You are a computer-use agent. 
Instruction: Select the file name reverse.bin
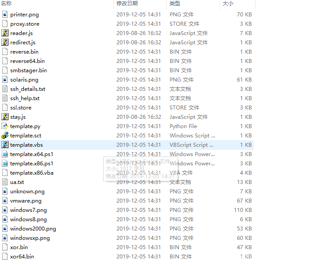pyautogui.click(x=24, y=52)
